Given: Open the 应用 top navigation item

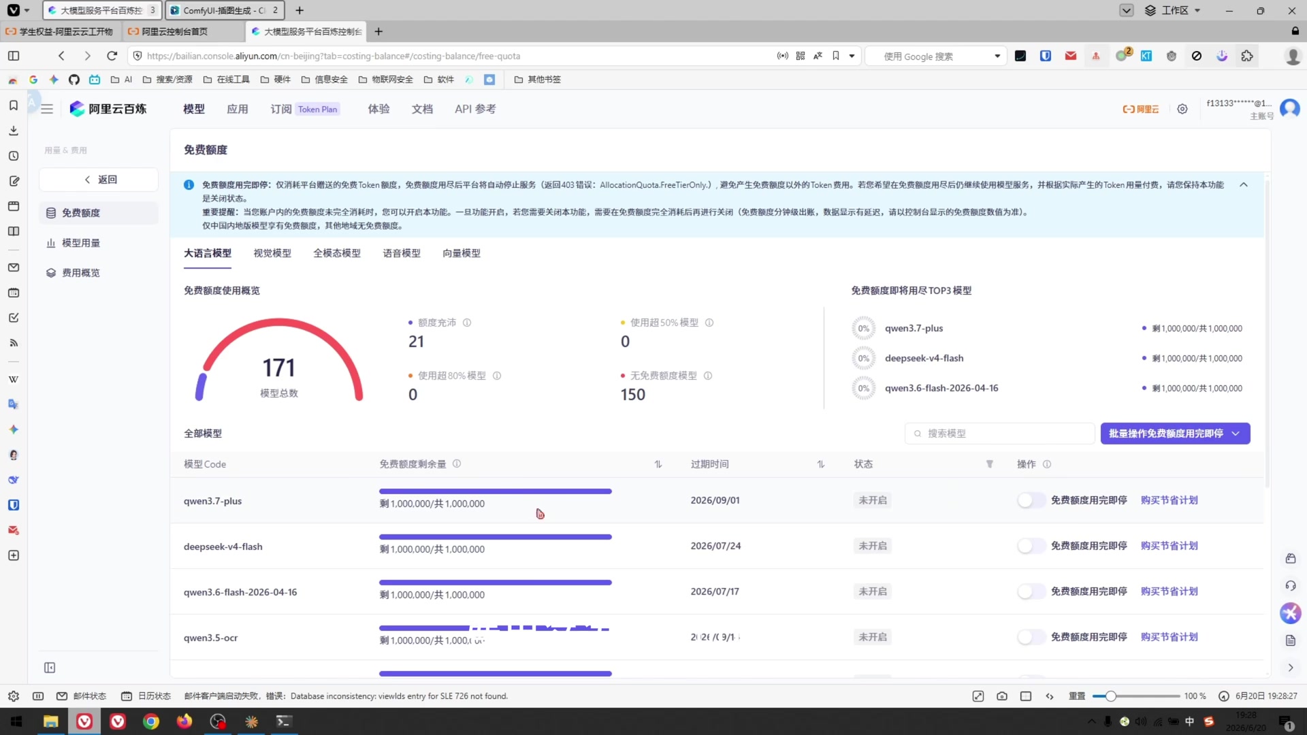Looking at the screenshot, I should [238, 109].
